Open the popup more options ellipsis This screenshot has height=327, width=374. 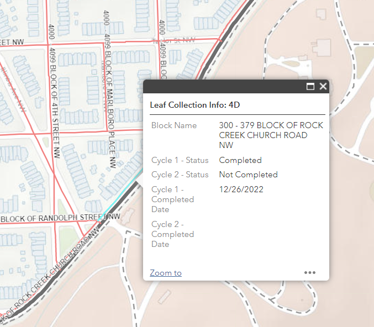point(310,272)
